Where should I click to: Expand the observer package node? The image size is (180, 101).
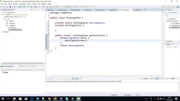click(x=5, y=23)
